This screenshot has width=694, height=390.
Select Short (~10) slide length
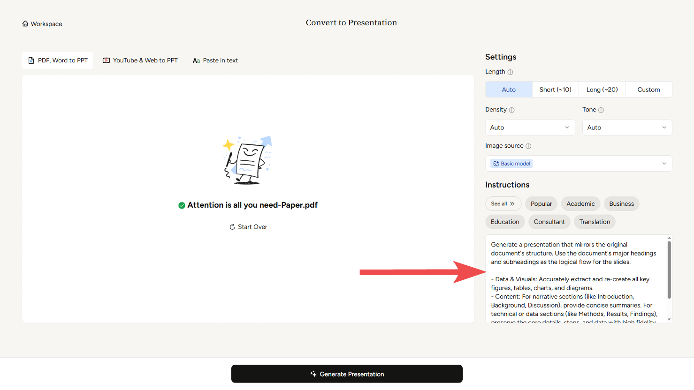(x=555, y=90)
